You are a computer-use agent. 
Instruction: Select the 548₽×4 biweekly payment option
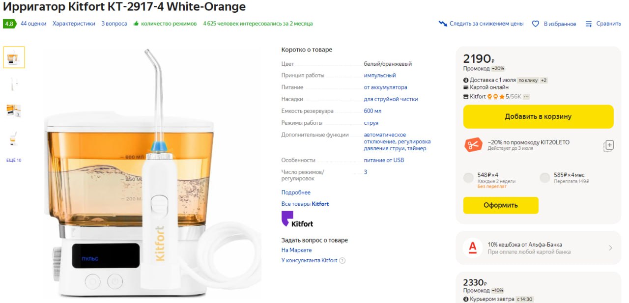coord(468,178)
